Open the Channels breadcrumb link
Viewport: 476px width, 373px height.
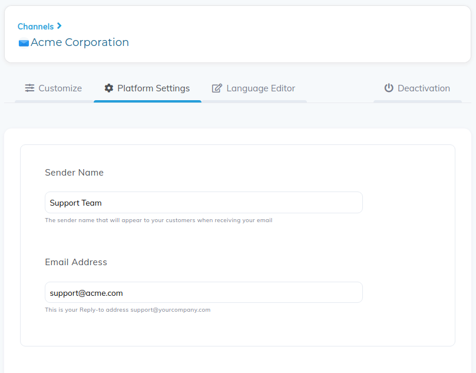35,27
